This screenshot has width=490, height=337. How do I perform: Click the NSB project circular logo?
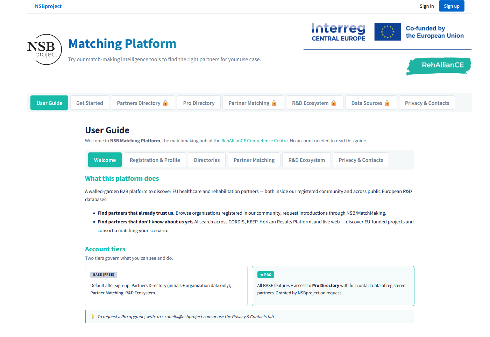coord(45,49)
